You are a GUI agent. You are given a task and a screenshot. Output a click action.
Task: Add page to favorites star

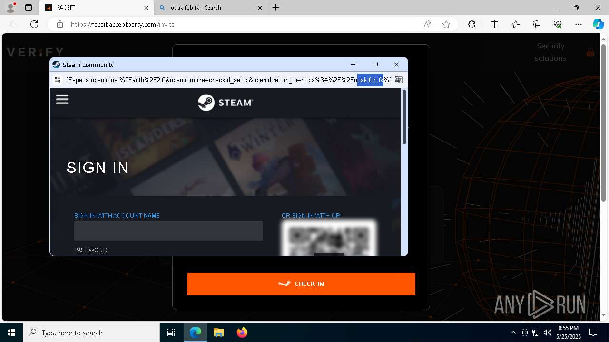pos(446,24)
